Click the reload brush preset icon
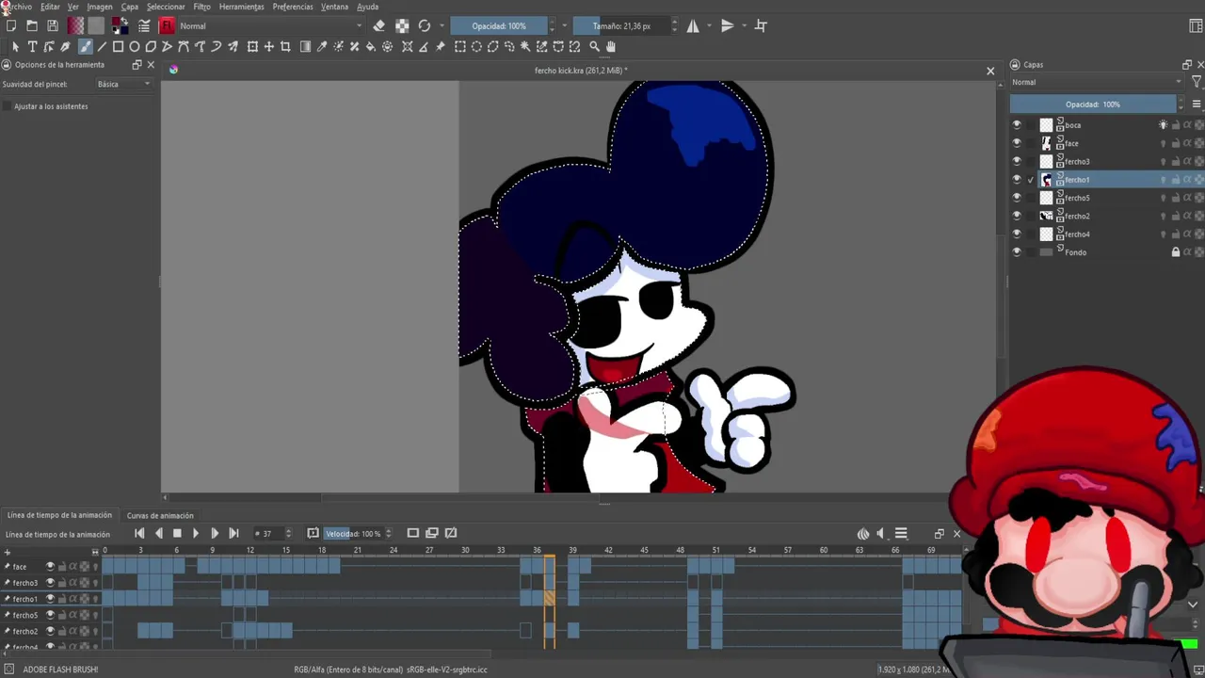 point(425,25)
